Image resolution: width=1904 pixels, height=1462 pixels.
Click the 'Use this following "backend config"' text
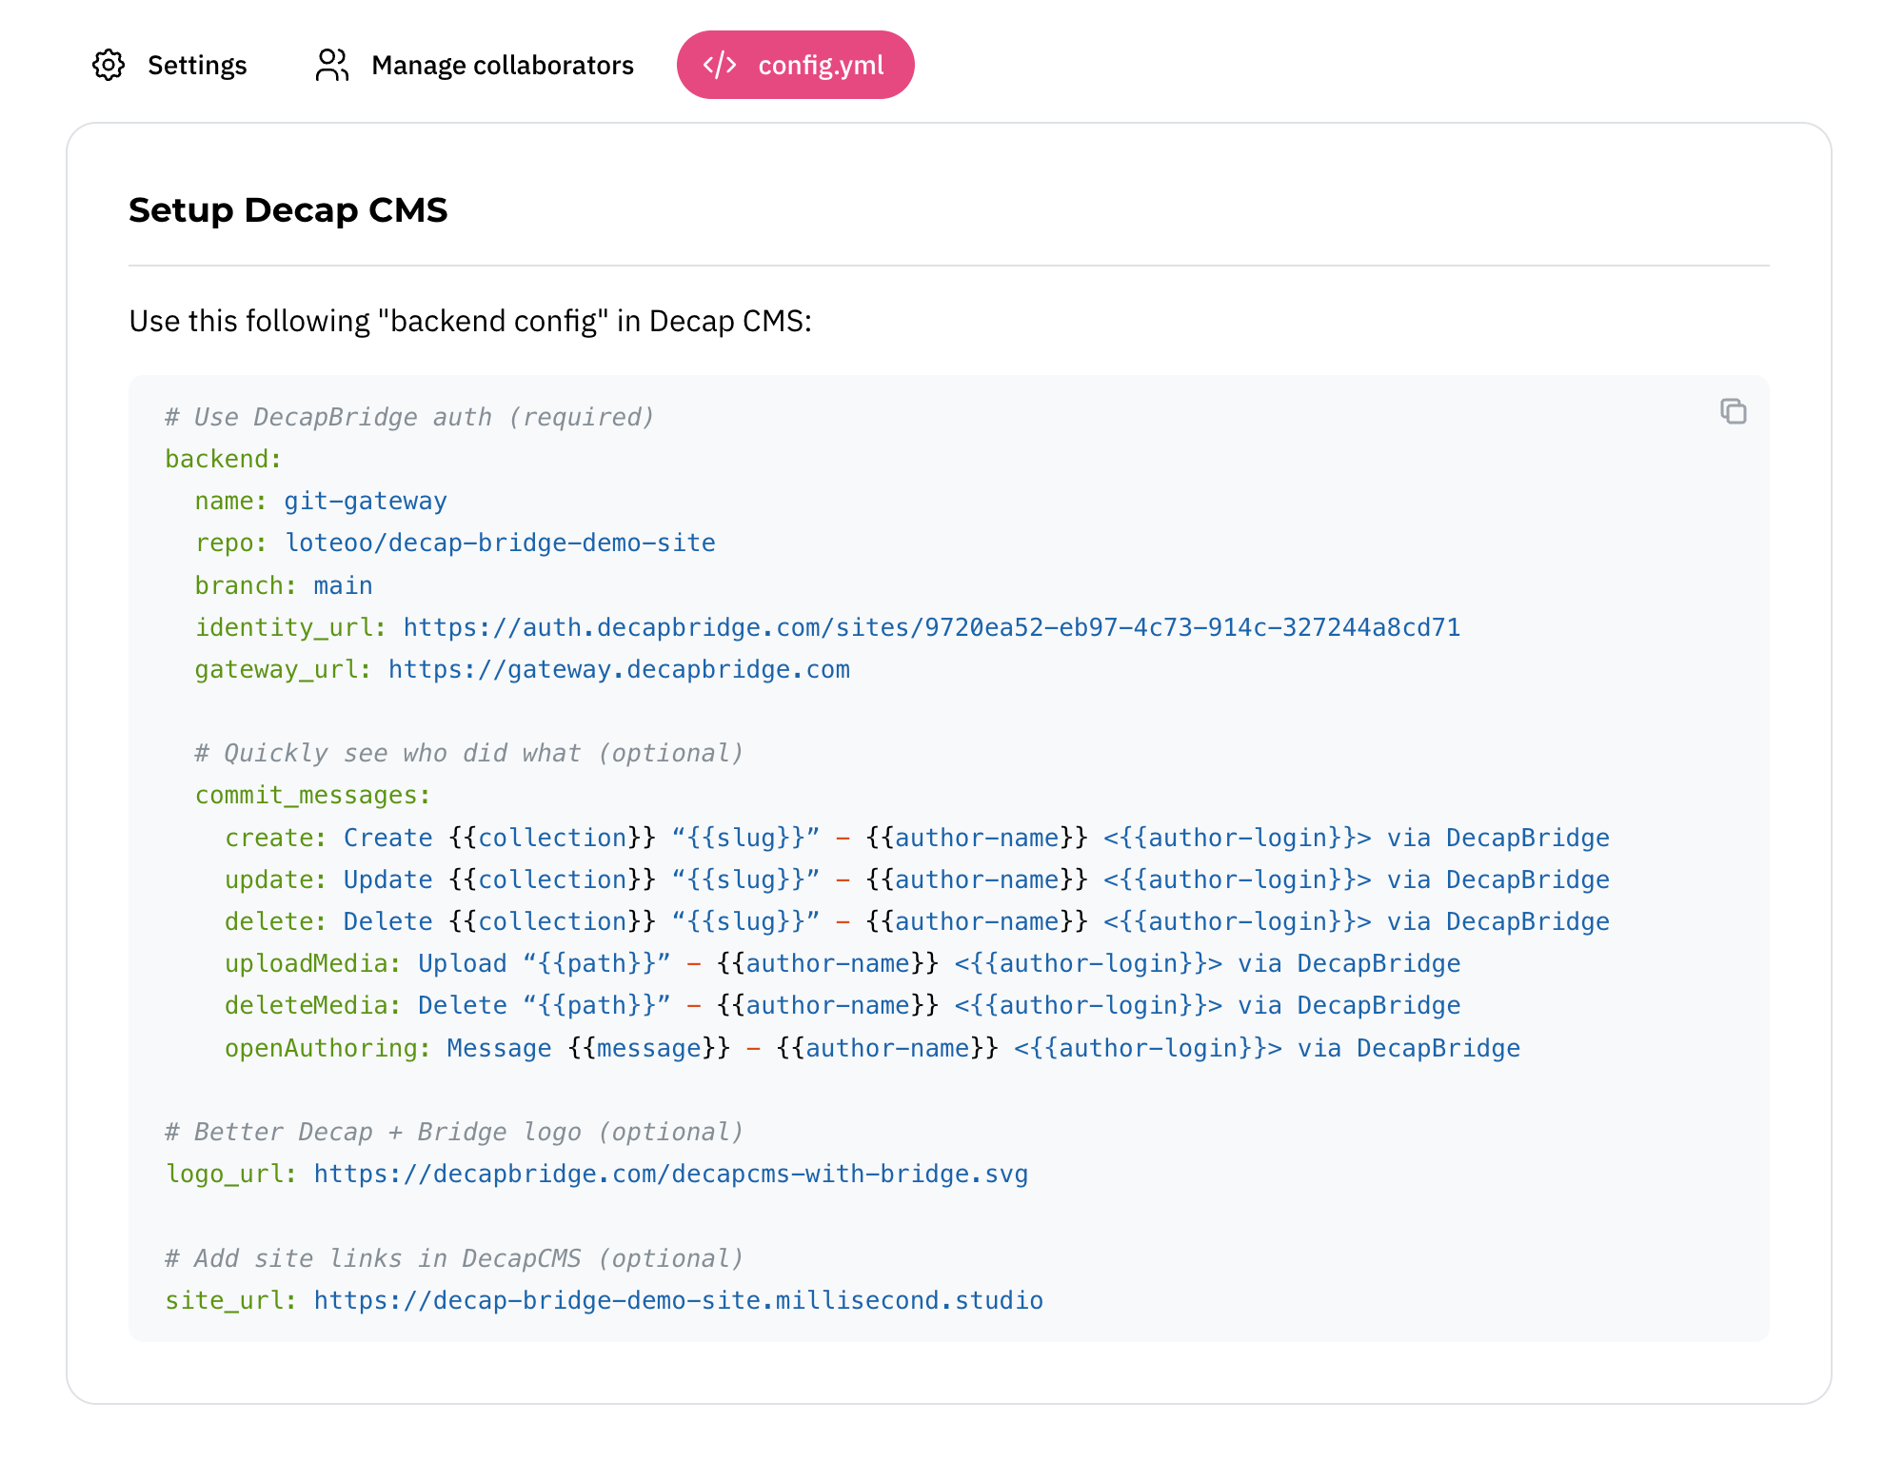point(470,321)
